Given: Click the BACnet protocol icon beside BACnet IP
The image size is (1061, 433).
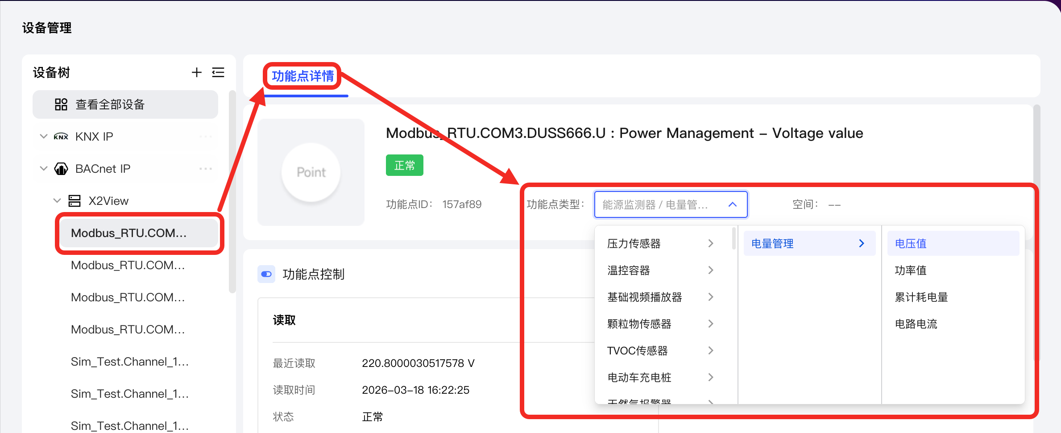Looking at the screenshot, I should click(x=61, y=168).
